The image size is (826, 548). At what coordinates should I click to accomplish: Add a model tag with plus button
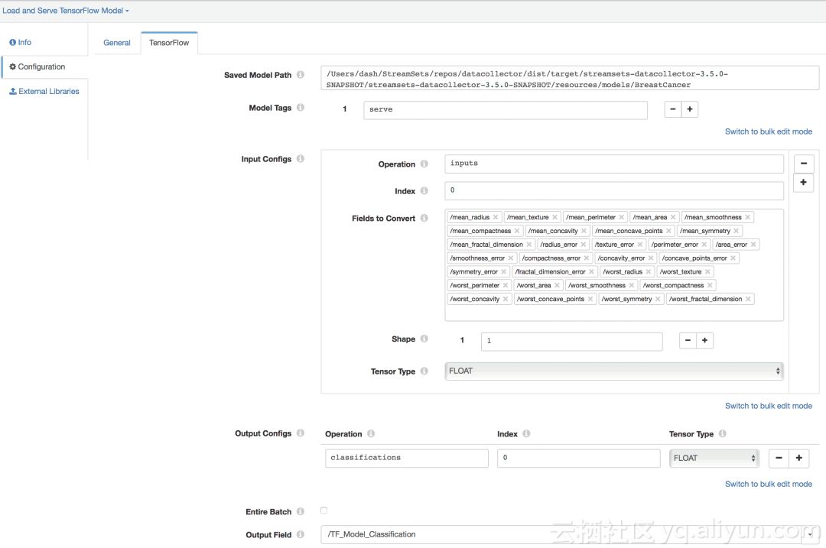click(690, 109)
